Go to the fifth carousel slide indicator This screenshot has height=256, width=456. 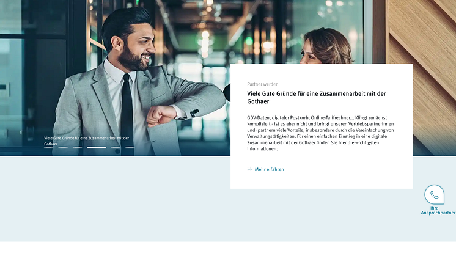116,147
